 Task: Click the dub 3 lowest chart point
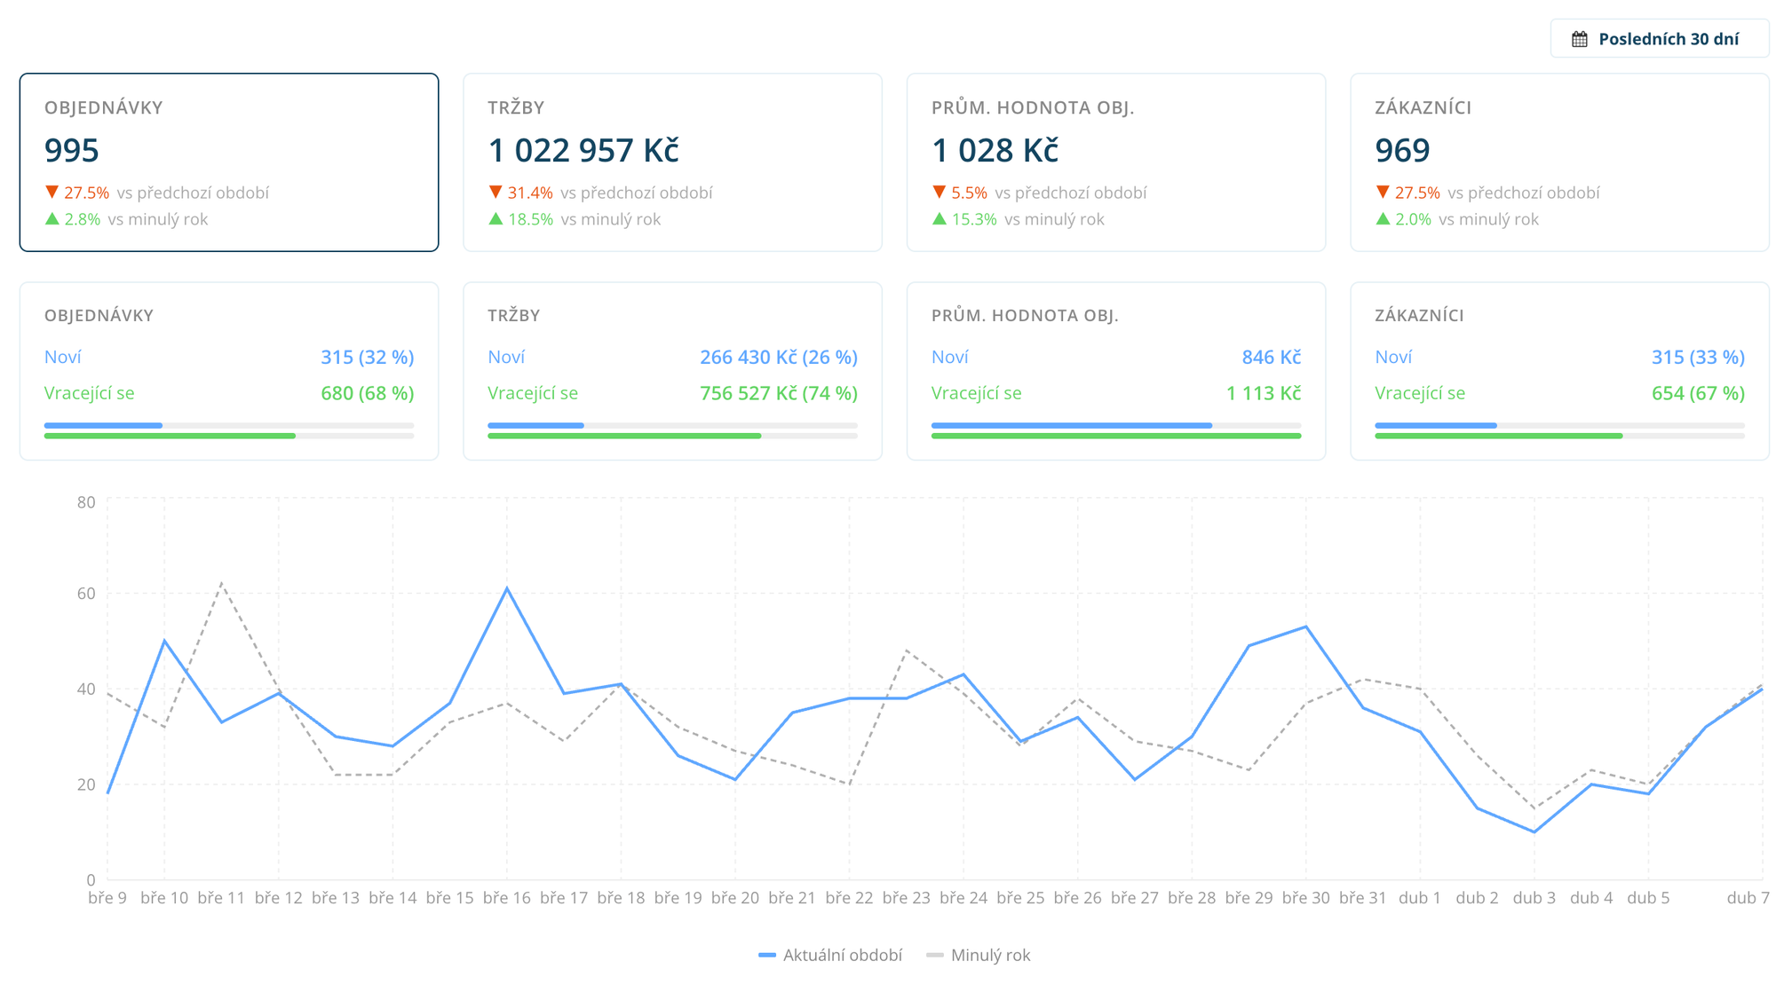pyautogui.click(x=1534, y=831)
